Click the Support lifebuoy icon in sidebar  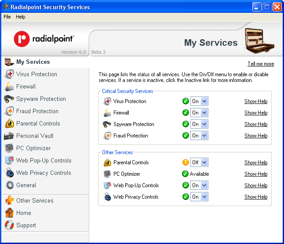click(9, 225)
